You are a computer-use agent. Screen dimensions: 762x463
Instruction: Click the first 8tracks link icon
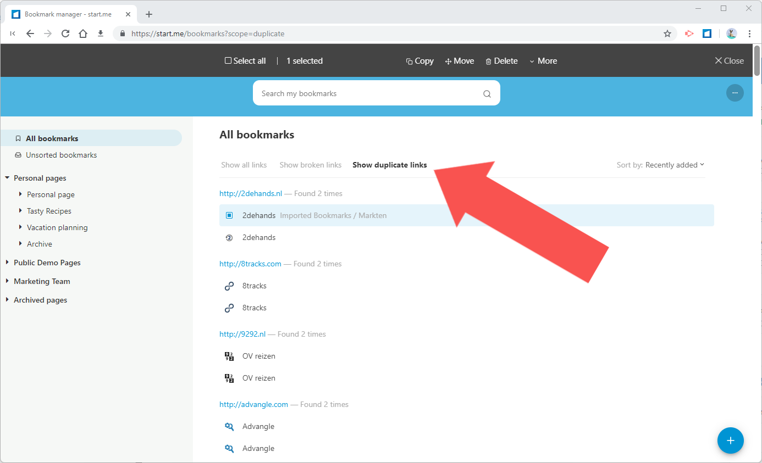pos(229,286)
